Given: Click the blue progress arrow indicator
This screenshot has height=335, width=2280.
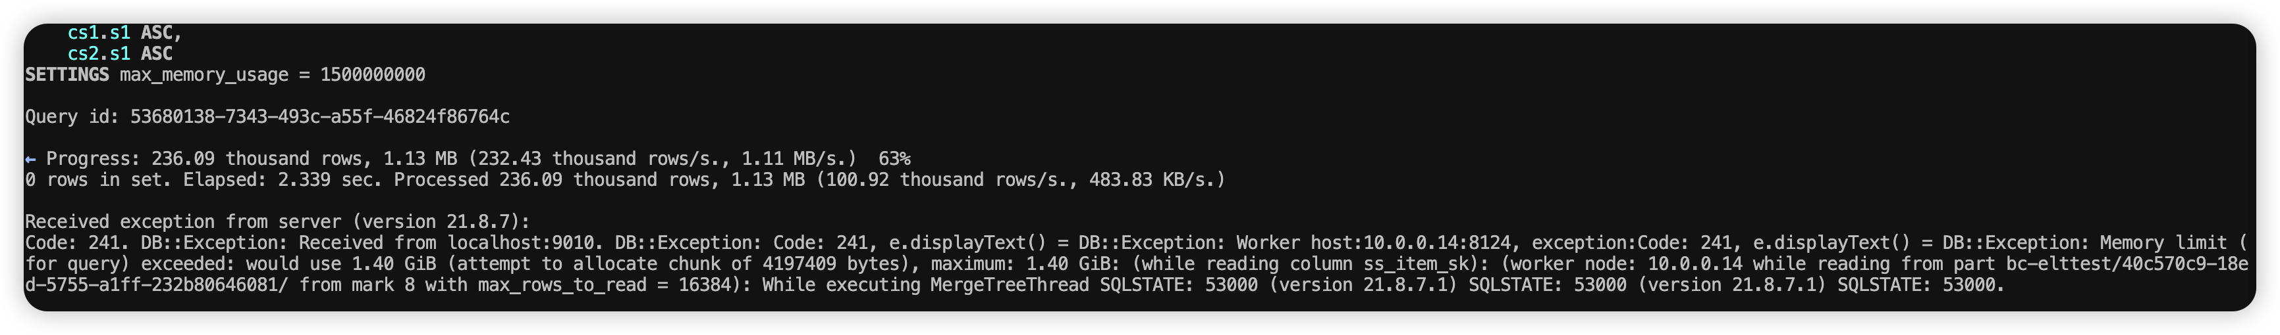Looking at the screenshot, I should click(x=30, y=159).
